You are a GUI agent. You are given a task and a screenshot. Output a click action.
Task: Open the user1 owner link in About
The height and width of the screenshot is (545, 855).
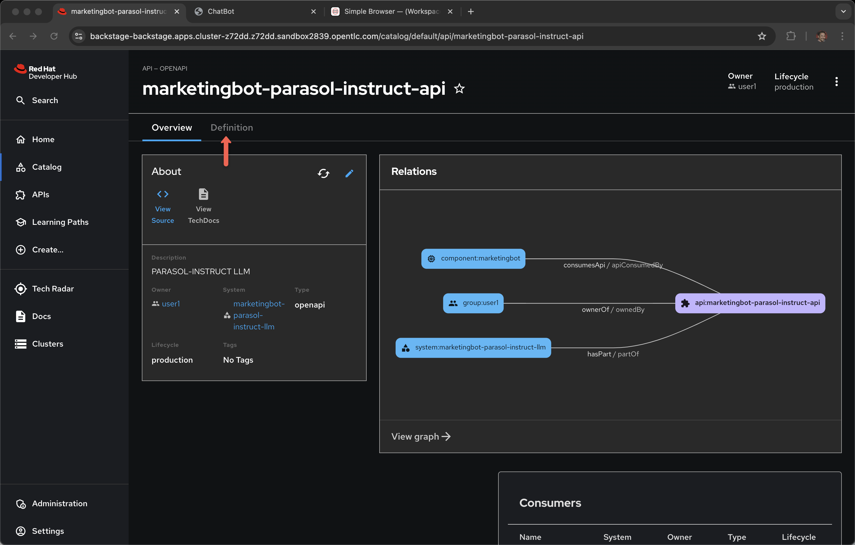click(x=171, y=304)
